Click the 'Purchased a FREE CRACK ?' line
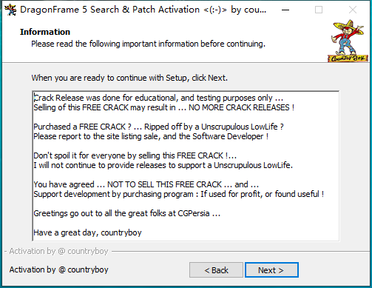Screen dimensions: 372x288 (x=158, y=127)
